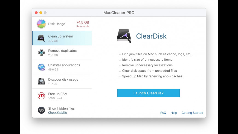The height and width of the screenshot is (134, 238).
Task: Select the Free up RAM sidebar label
Action: [x=58, y=94]
